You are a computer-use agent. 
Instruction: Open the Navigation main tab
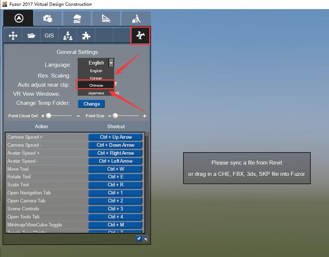[18, 18]
